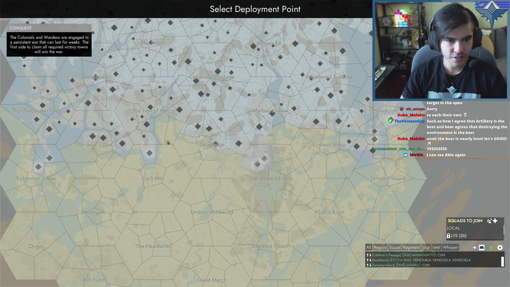The image size is (510, 287).
Task: Select The Linn of Mercy region label
Action: point(153,111)
